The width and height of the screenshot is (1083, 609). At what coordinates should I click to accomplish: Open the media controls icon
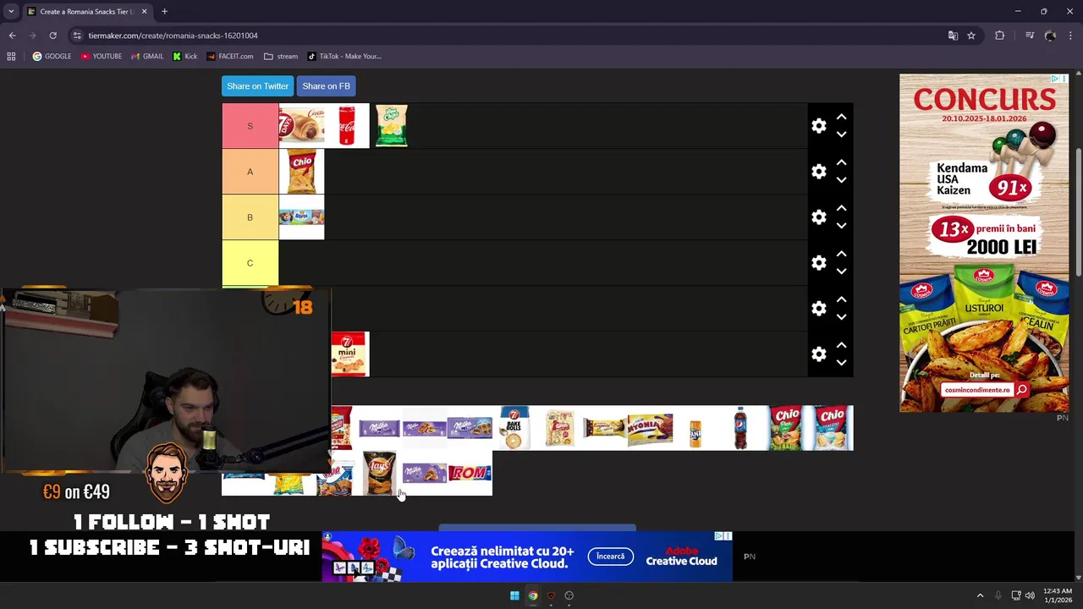pyautogui.click(x=1030, y=36)
